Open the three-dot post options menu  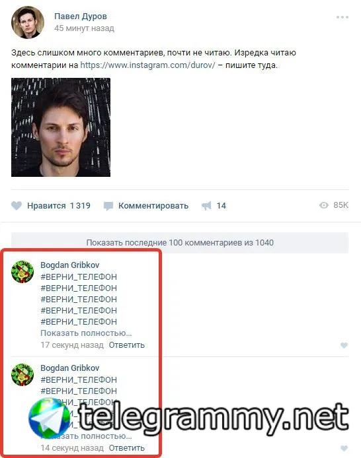(x=342, y=17)
